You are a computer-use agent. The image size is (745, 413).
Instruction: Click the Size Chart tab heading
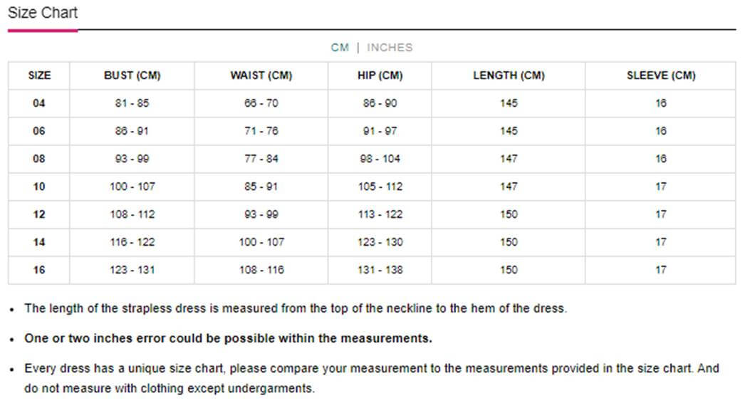click(x=43, y=13)
